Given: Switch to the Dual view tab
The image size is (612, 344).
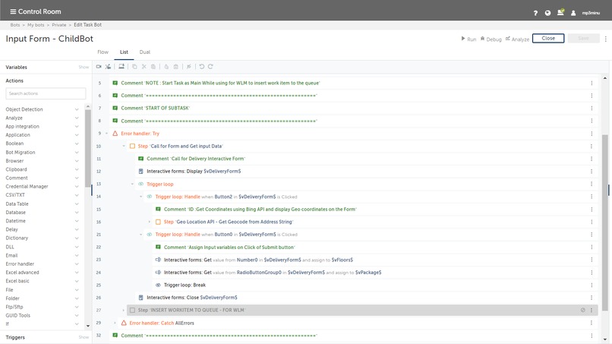Looking at the screenshot, I should pyautogui.click(x=145, y=52).
